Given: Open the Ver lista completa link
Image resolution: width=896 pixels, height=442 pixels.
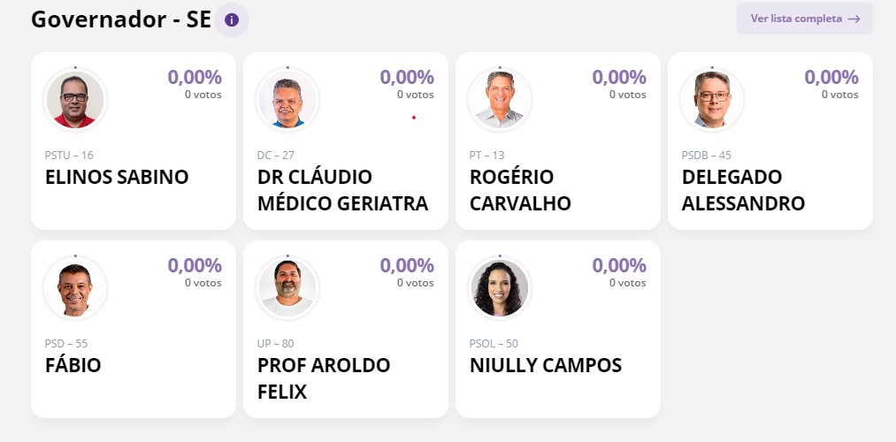Looking at the screenshot, I should (796, 19).
